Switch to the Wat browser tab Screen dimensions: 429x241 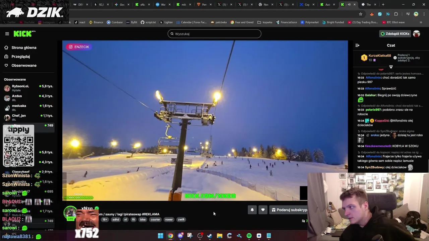(x=163, y=5)
